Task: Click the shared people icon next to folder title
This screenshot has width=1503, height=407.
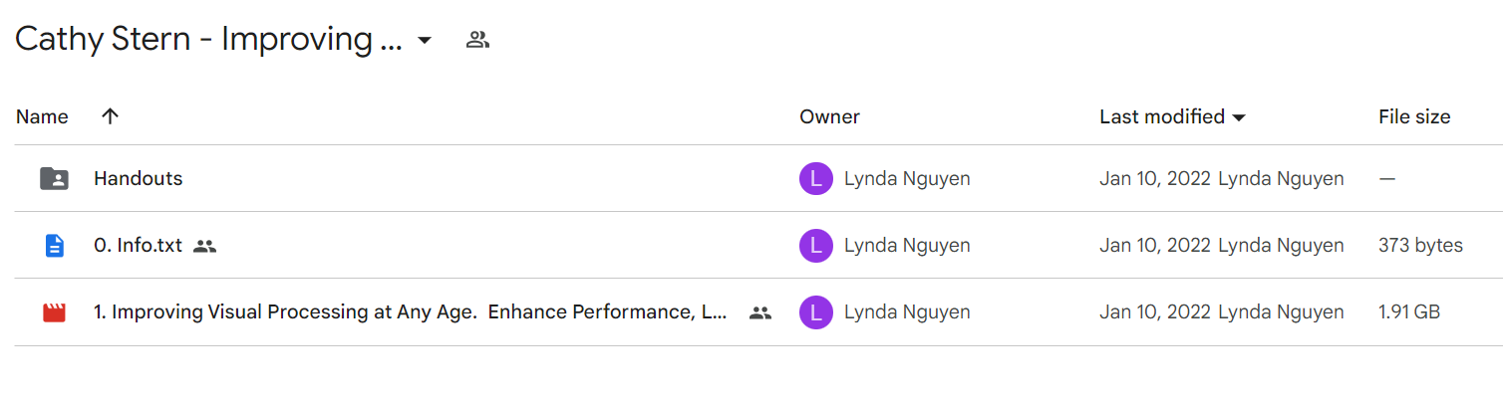Action: click(478, 40)
